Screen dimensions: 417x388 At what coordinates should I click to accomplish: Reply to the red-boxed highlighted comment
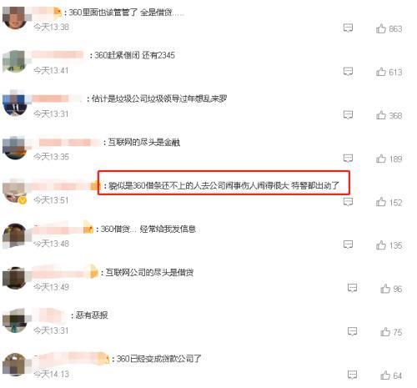pos(348,202)
